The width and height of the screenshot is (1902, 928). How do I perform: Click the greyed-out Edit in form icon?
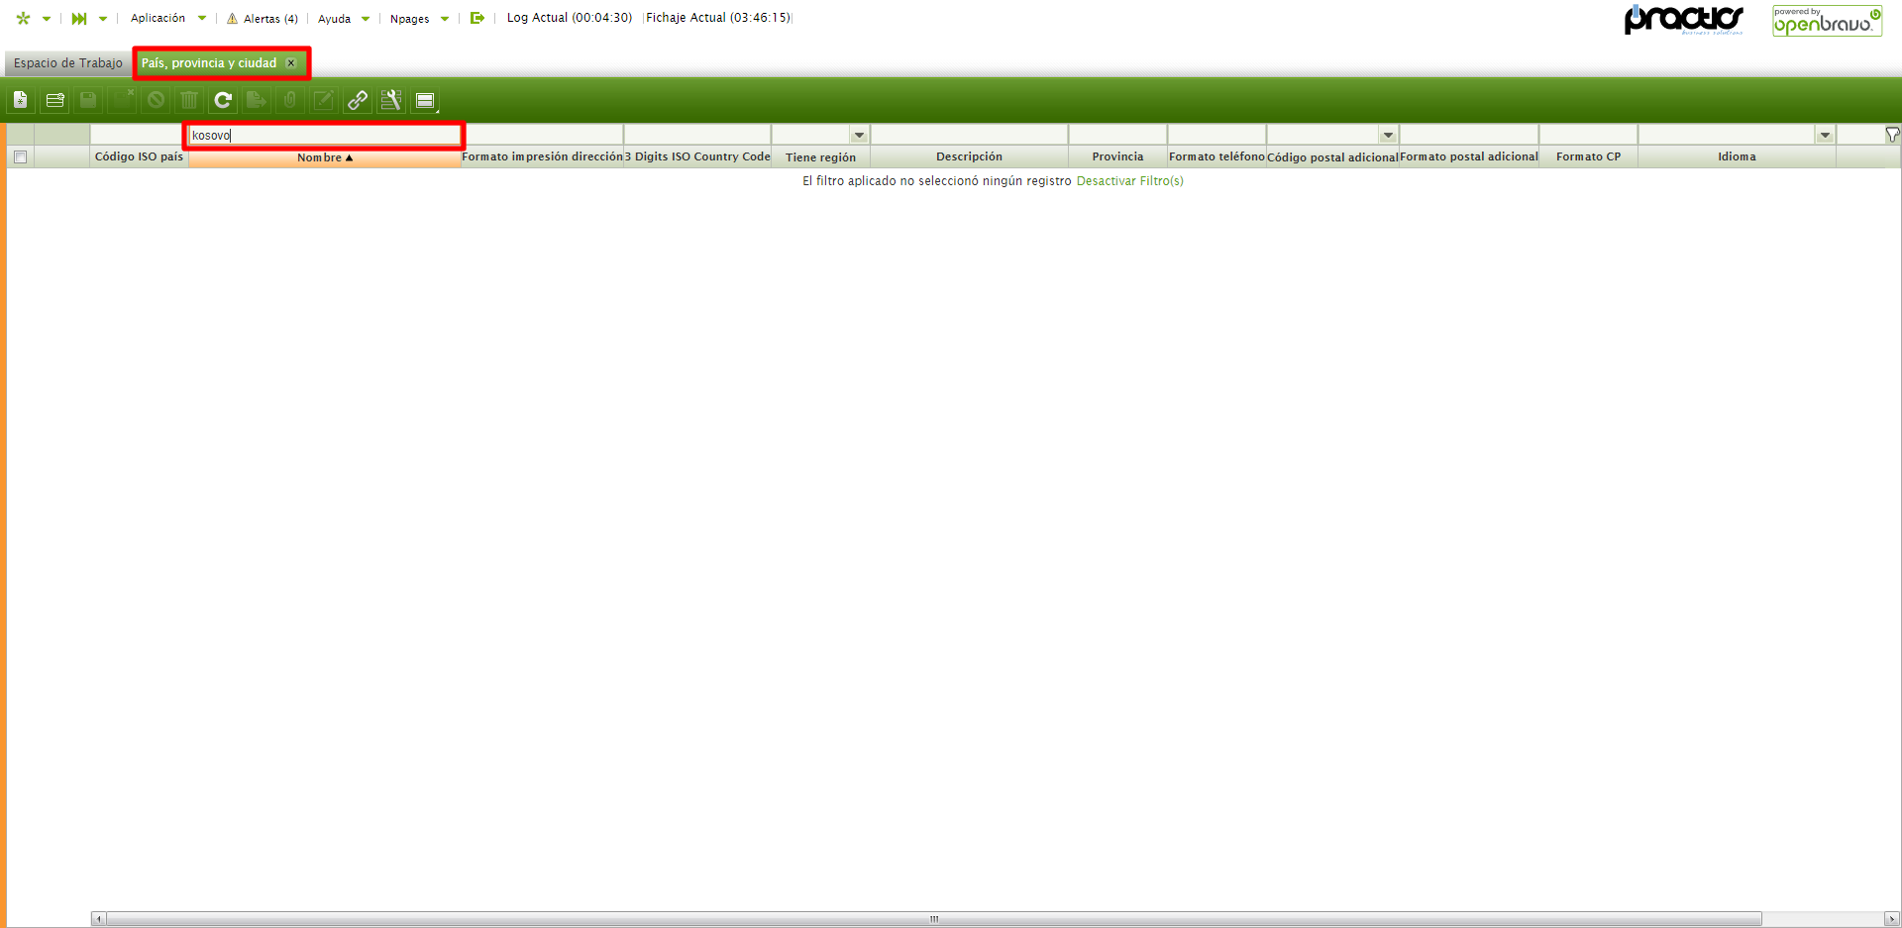click(x=324, y=100)
